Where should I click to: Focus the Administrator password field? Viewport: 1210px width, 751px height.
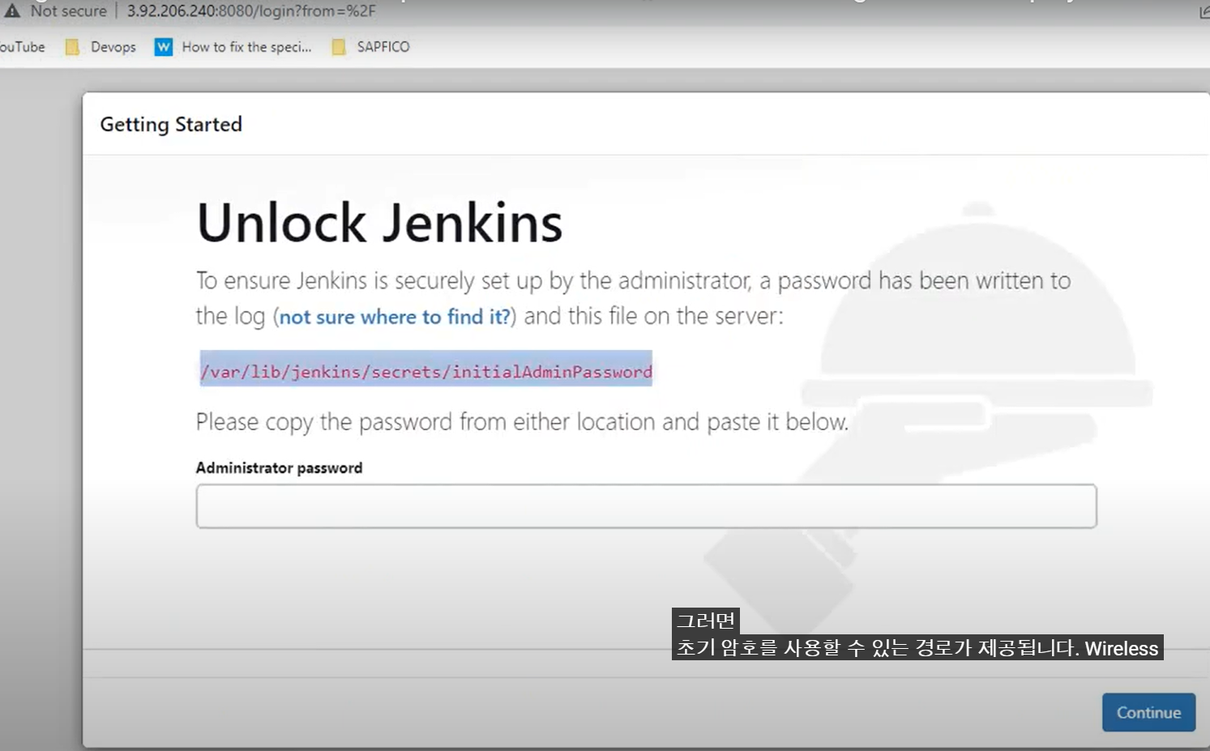click(646, 506)
